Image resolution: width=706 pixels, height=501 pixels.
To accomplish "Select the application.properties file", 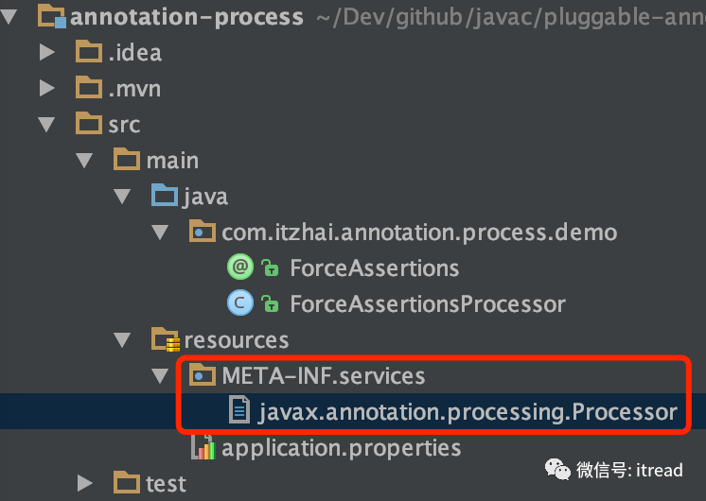I will tap(342, 447).
